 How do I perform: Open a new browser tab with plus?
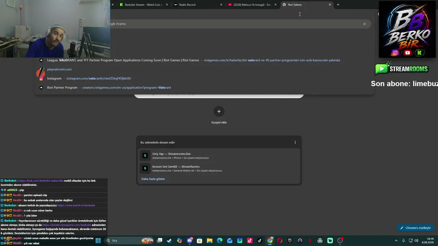[338, 5]
